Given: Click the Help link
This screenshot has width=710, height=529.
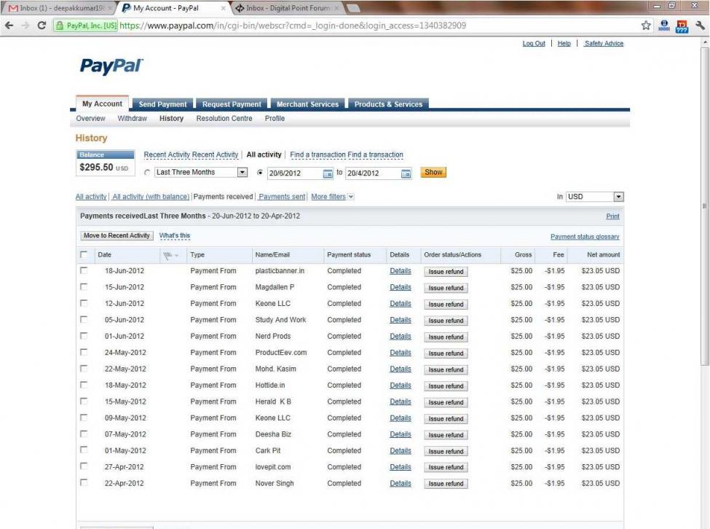Looking at the screenshot, I should tap(564, 43).
